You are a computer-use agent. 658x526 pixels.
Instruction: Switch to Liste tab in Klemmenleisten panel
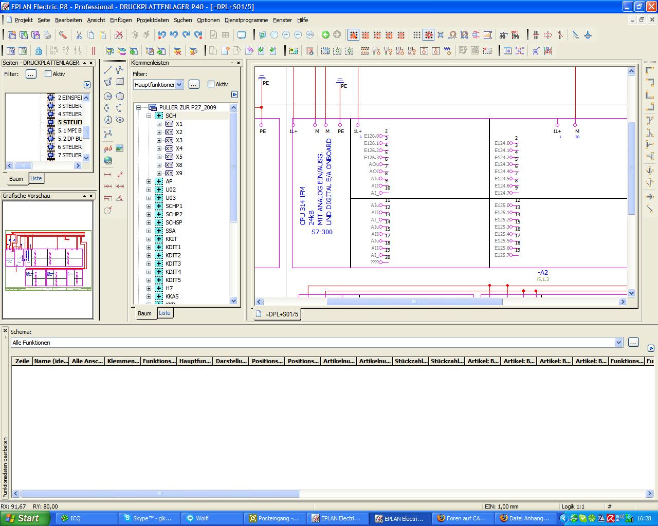click(x=164, y=313)
